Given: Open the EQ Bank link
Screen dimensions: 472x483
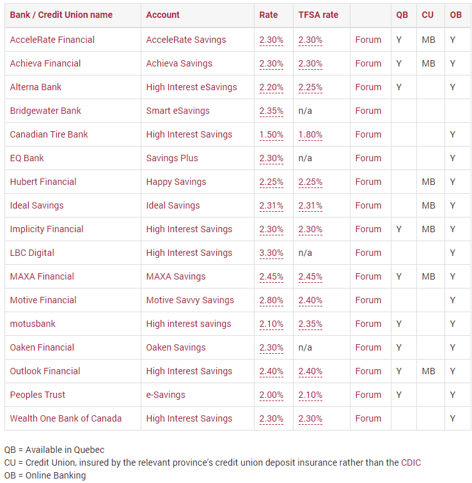Looking at the screenshot, I should point(27,158).
